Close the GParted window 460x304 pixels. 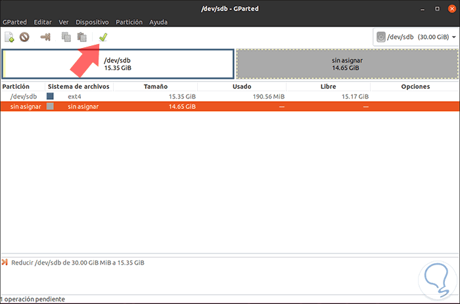click(452, 9)
